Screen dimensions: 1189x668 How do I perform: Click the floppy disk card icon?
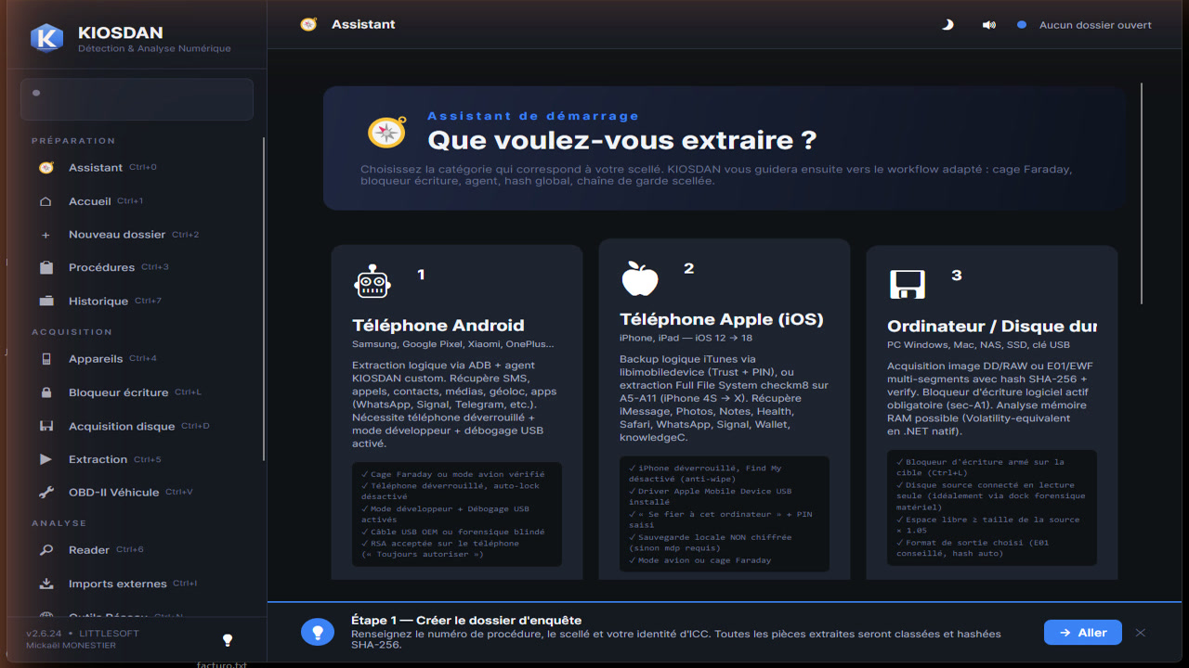point(907,284)
